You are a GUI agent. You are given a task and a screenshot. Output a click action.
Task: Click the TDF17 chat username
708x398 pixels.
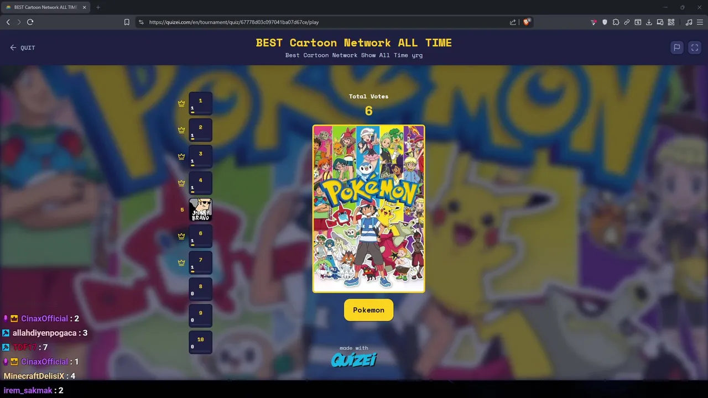point(25,347)
